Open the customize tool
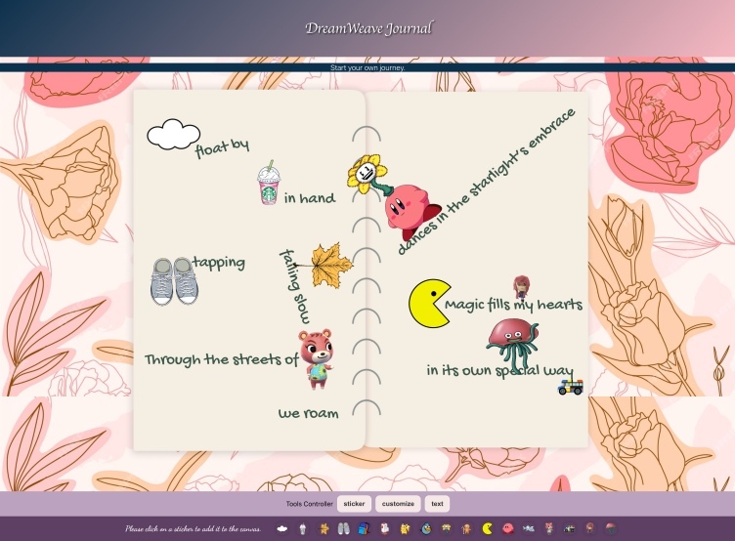The width and height of the screenshot is (735, 541). (398, 504)
